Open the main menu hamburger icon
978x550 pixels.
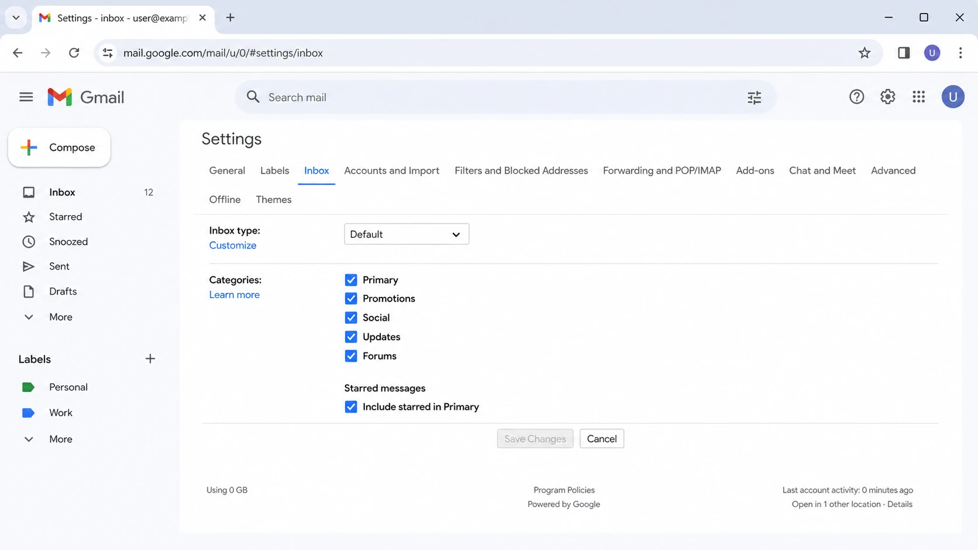click(26, 97)
